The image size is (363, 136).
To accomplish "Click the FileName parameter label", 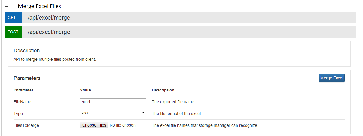I will pyautogui.click(x=22, y=102).
